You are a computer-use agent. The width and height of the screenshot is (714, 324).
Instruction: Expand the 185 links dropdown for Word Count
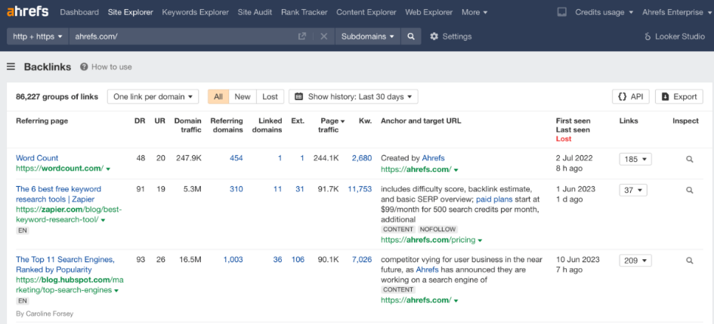(635, 159)
